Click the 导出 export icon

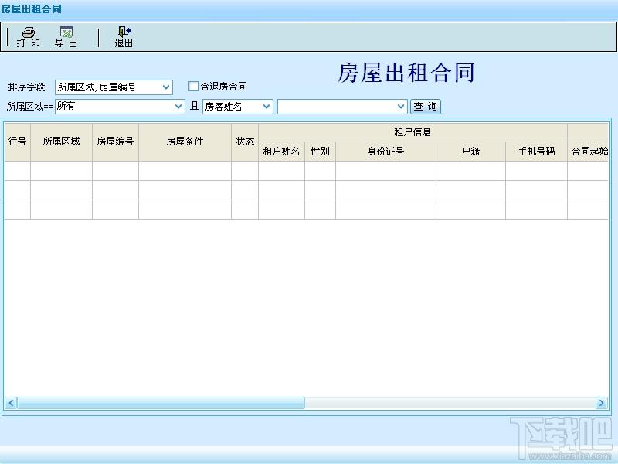(x=66, y=32)
